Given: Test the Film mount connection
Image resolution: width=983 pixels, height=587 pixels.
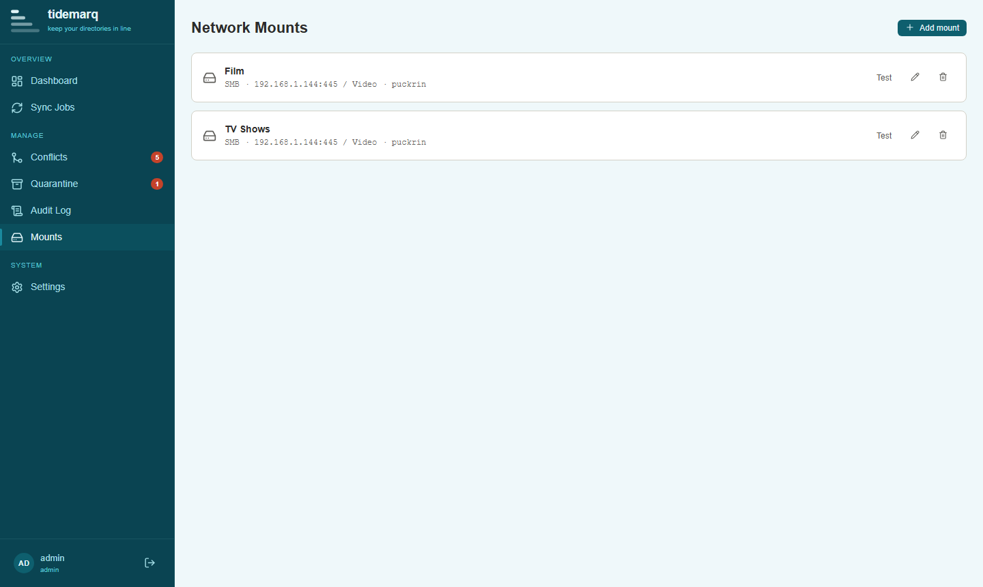Looking at the screenshot, I should (x=884, y=78).
